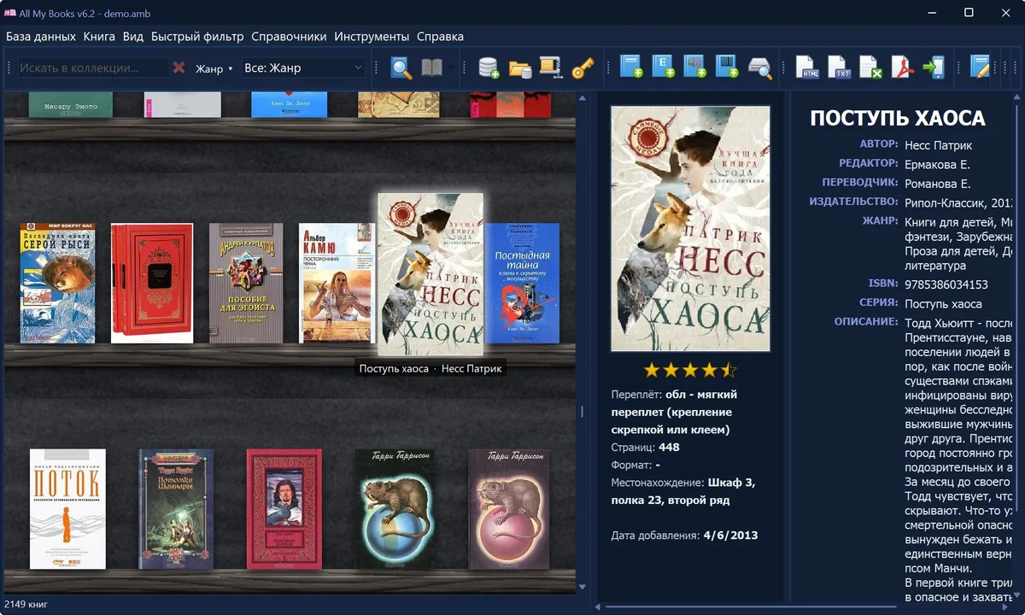Open the Жанр filter field selector
This screenshot has height=615, width=1025.
point(214,68)
